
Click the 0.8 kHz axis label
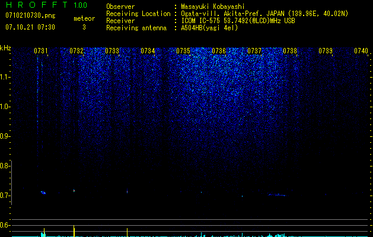(x=4, y=166)
